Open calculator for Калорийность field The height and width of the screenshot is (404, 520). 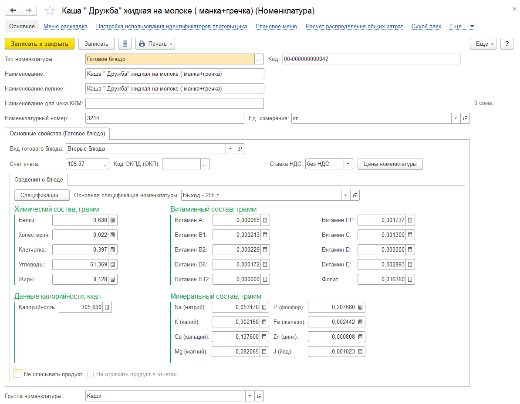tap(107, 307)
